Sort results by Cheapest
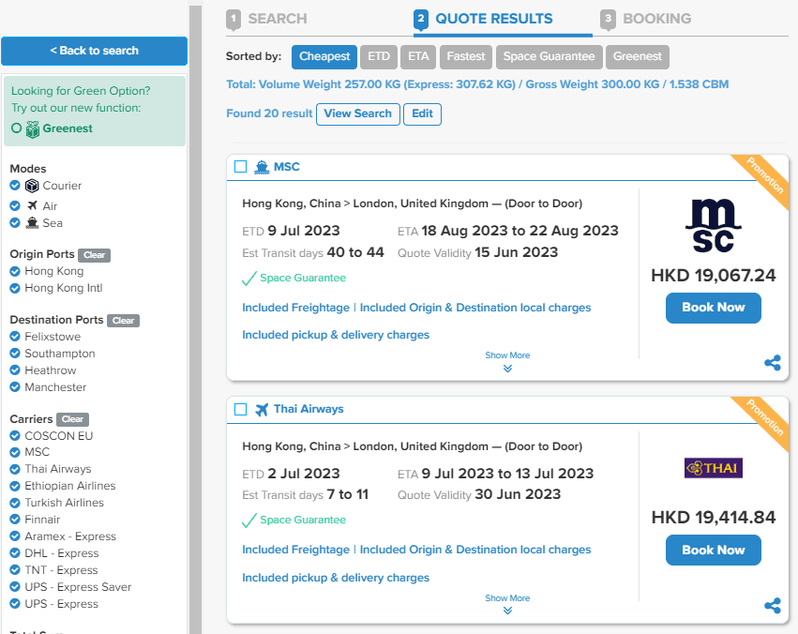798x634 pixels. [x=324, y=56]
